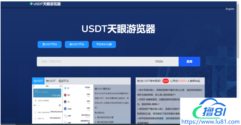Click the USDT logo icon in header
Viewport: 241px width, 125px height.
point(31,4)
